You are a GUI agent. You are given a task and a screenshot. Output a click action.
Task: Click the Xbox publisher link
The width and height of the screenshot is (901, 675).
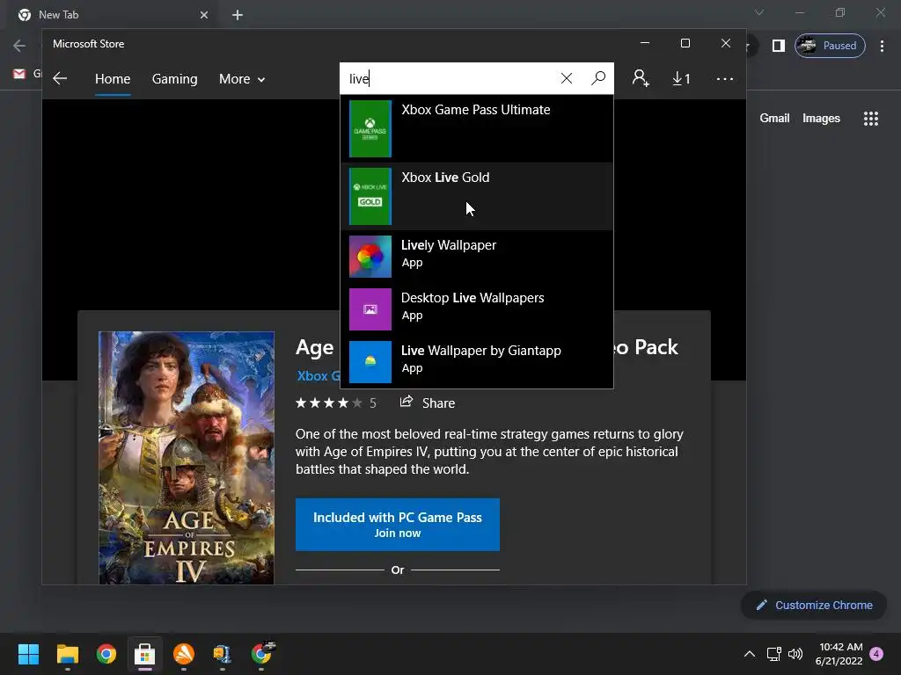point(319,376)
